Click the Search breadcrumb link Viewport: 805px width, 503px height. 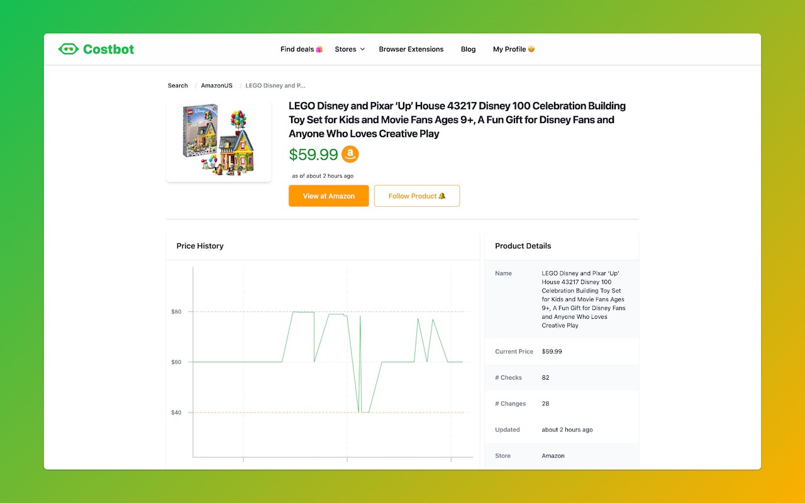178,86
